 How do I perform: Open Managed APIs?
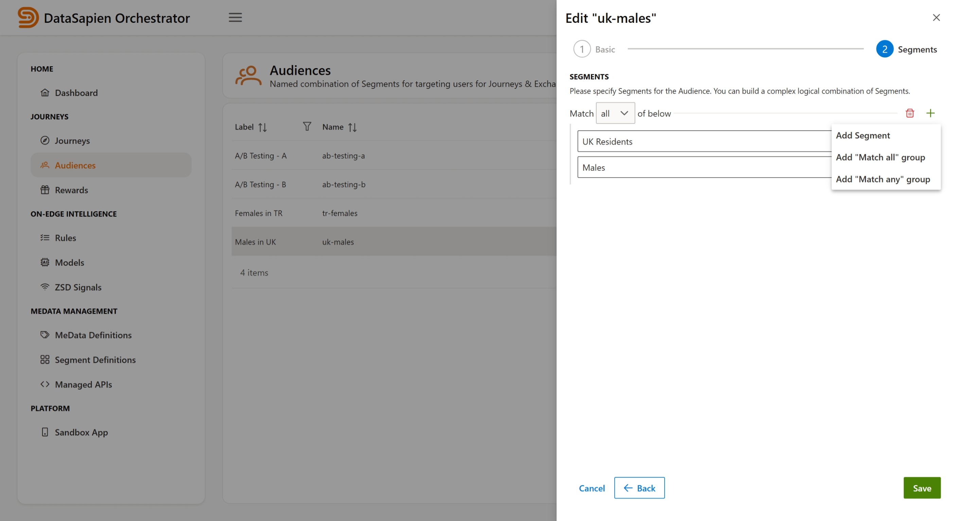pyautogui.click(x=83, y=384)
